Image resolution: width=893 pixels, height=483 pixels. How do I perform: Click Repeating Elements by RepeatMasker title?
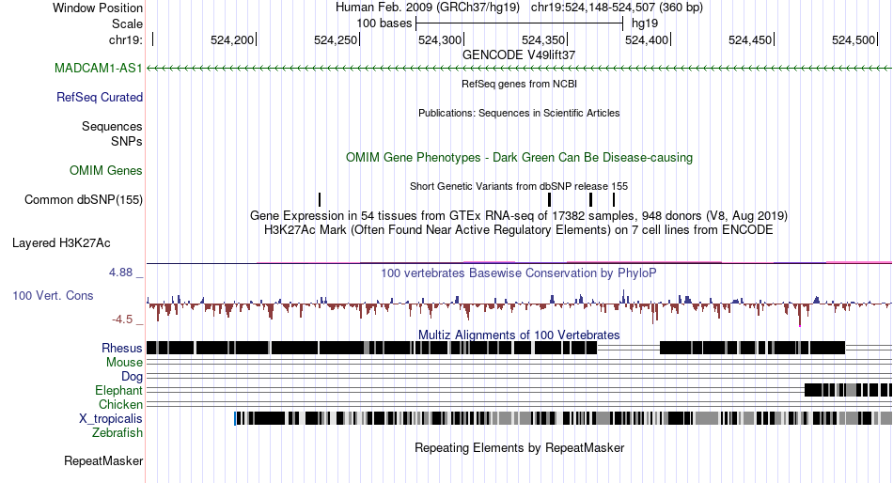[520, 447]
